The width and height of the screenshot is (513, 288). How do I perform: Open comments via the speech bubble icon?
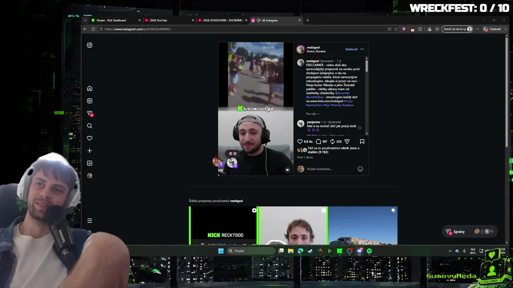click(318, 142)
